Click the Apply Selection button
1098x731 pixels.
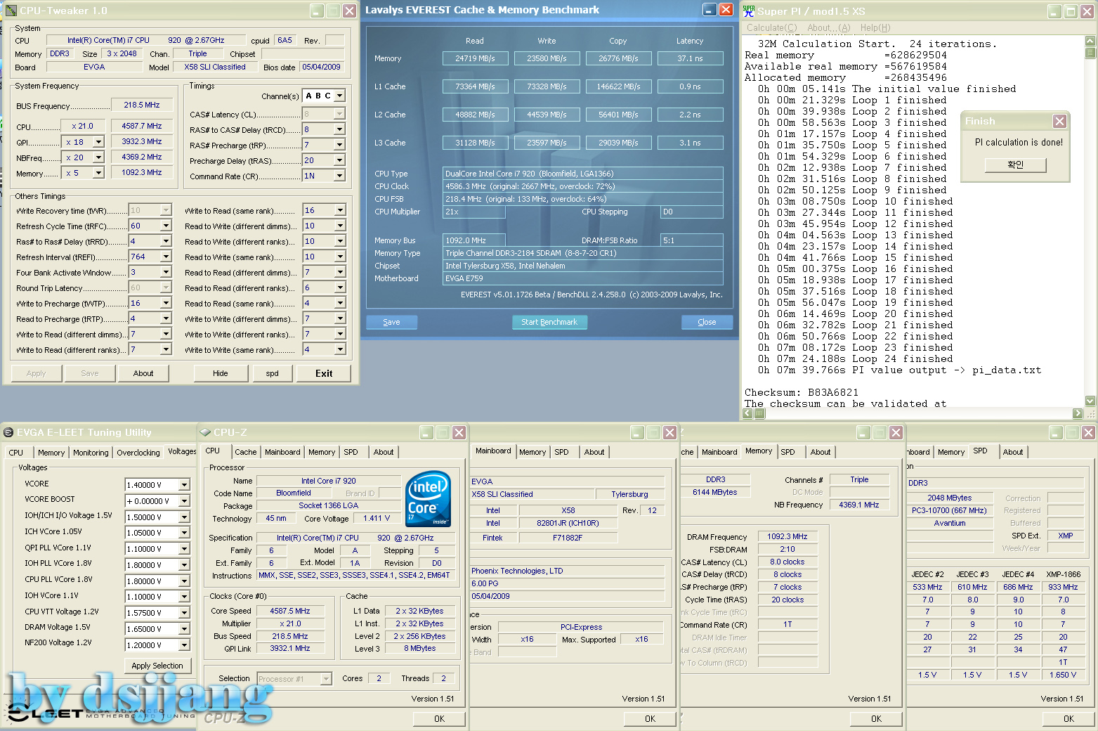pos(157,666)
